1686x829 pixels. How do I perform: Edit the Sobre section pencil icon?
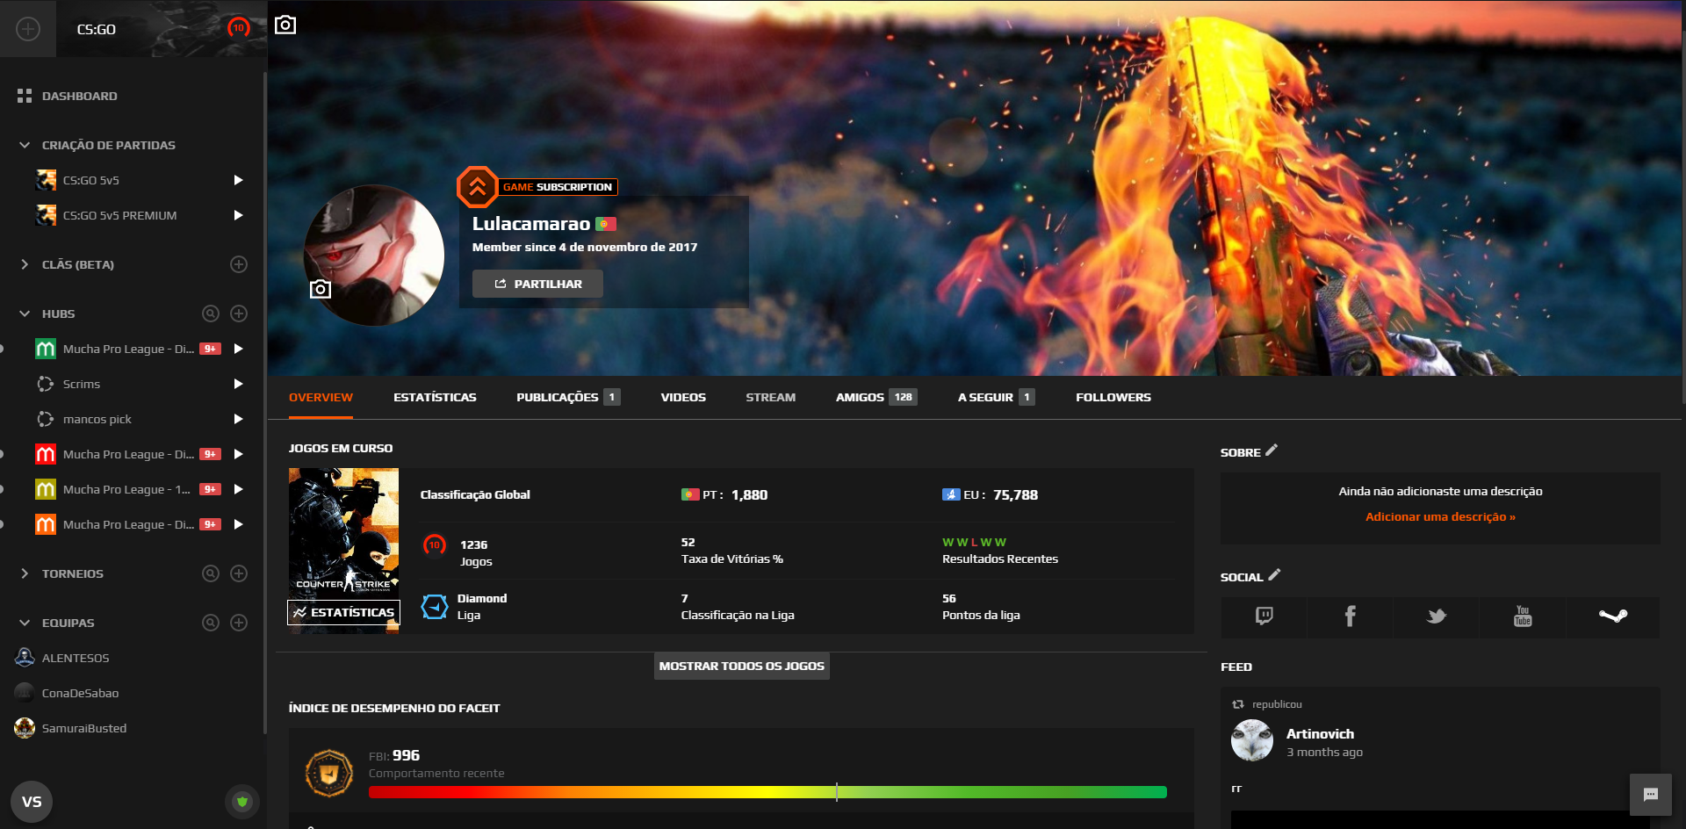click(1272, 451)
